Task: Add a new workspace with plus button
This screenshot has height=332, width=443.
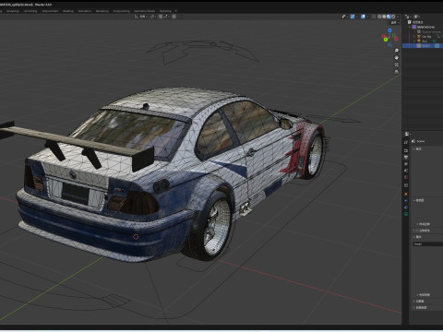Action: 176,11
